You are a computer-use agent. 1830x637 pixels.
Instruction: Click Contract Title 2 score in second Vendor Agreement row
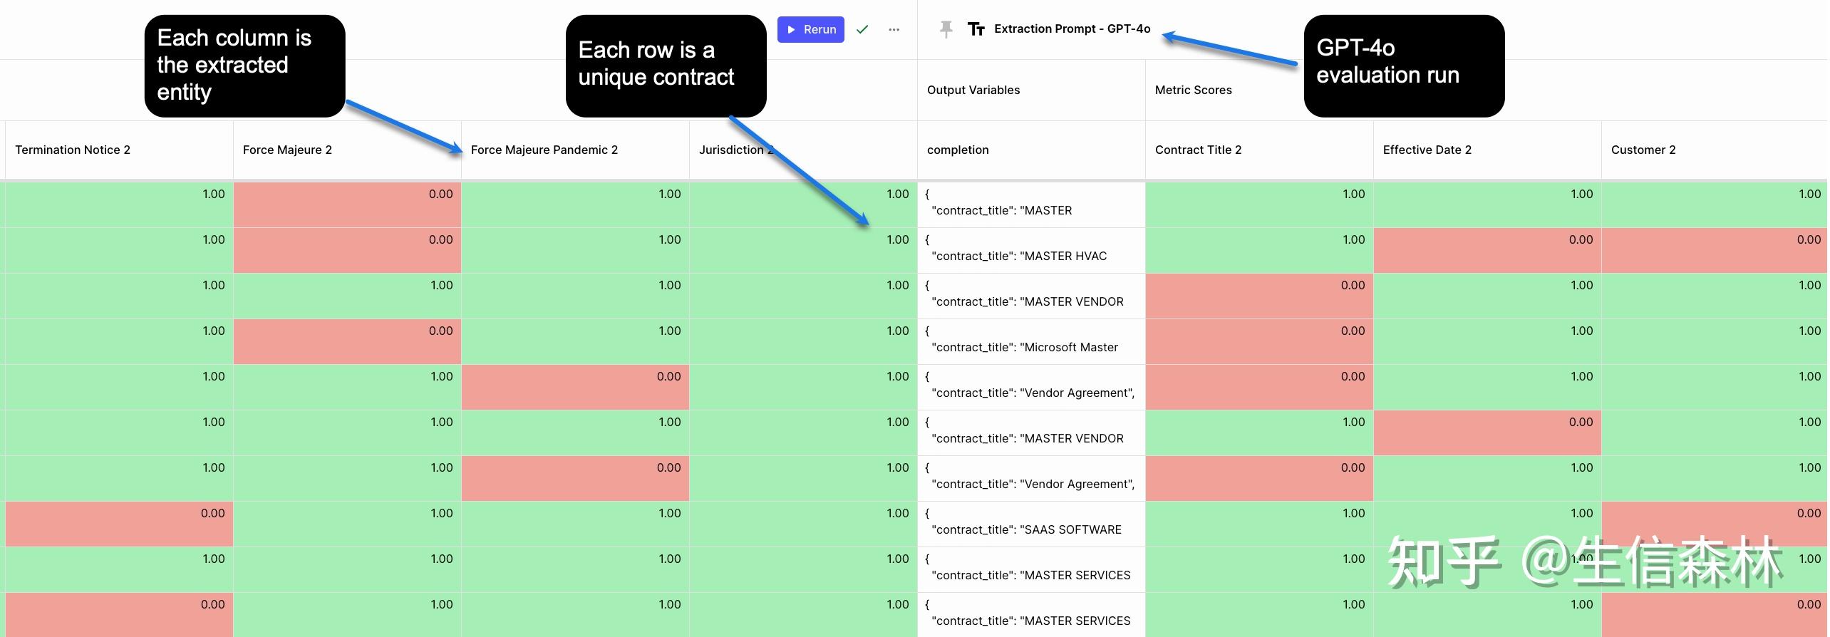click(1259, 478)
